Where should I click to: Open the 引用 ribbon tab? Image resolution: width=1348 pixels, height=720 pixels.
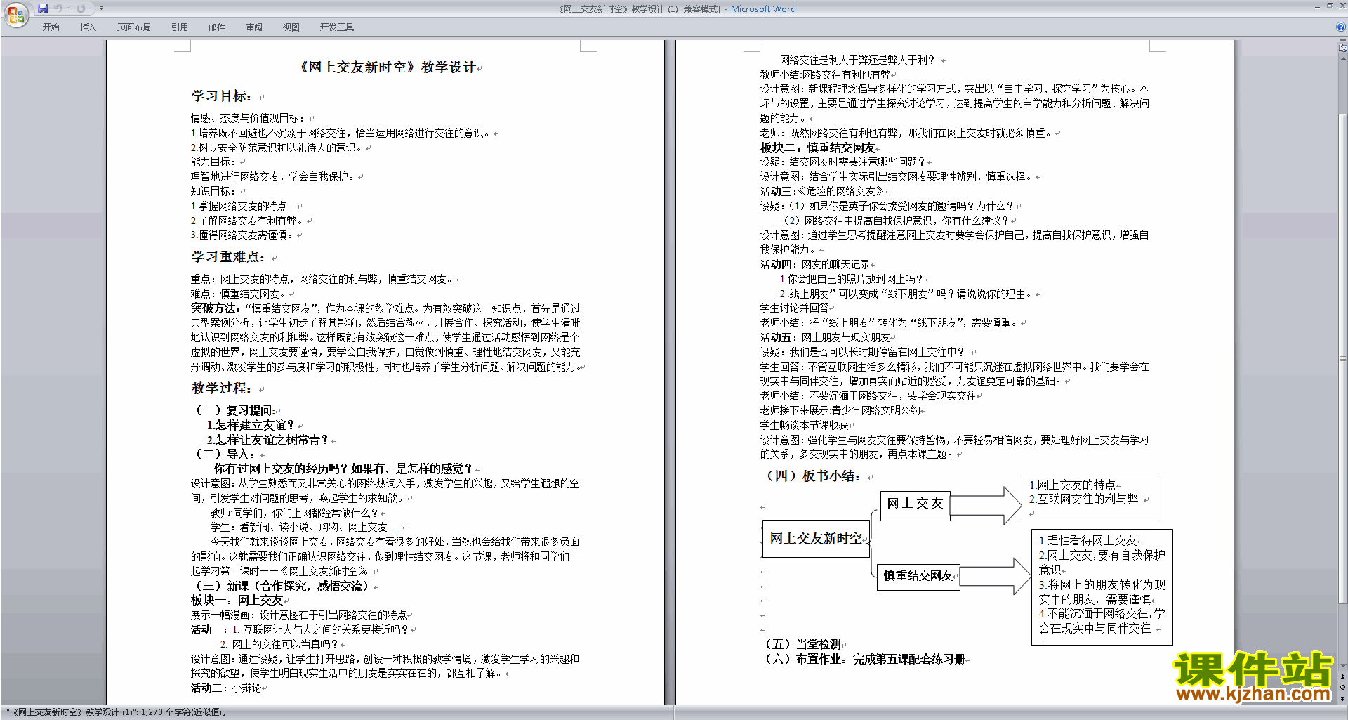(180, 27)
